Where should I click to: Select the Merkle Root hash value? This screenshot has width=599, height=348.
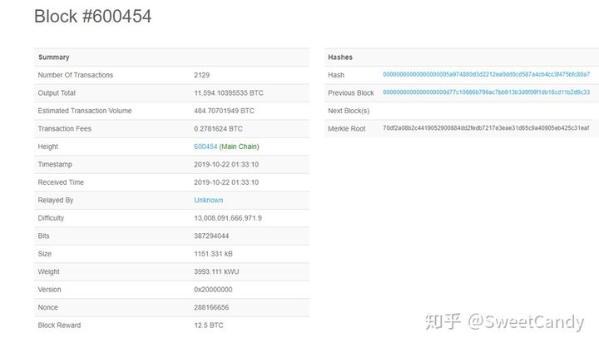coord(486,128)
